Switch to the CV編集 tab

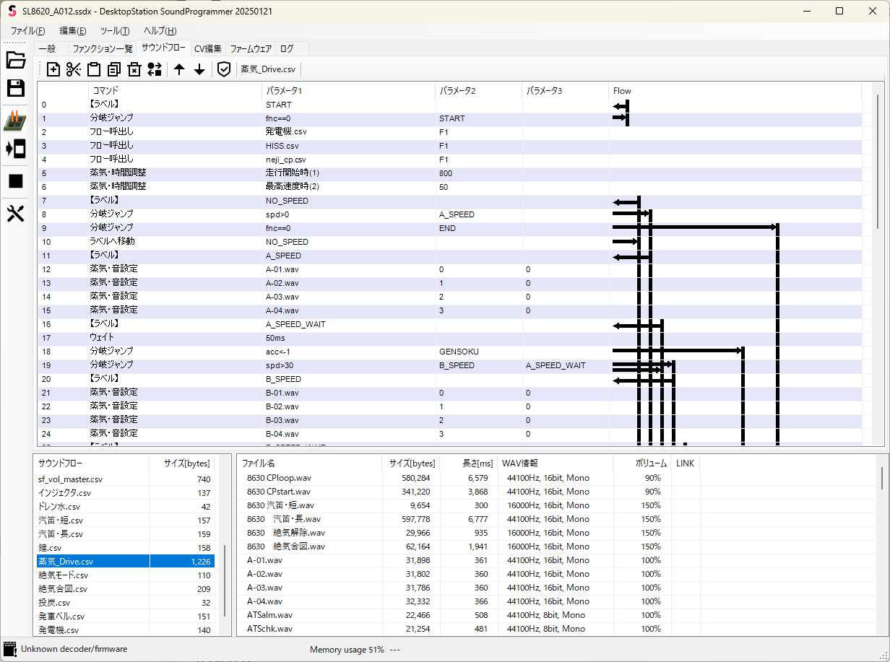[x=208, y=49]
